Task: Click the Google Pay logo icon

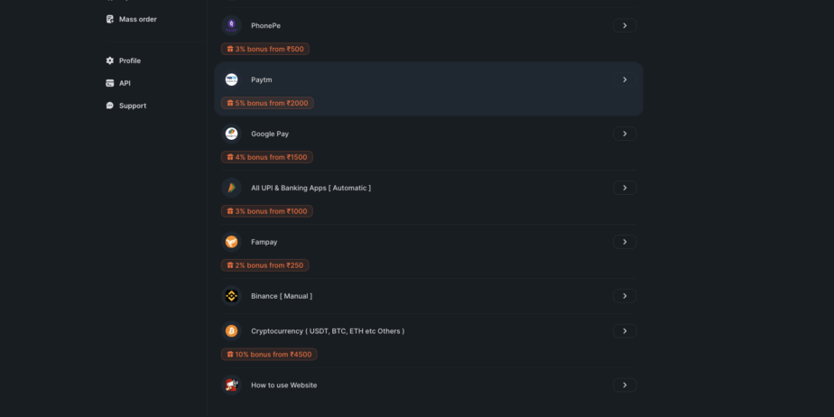Action: (231, 134)
